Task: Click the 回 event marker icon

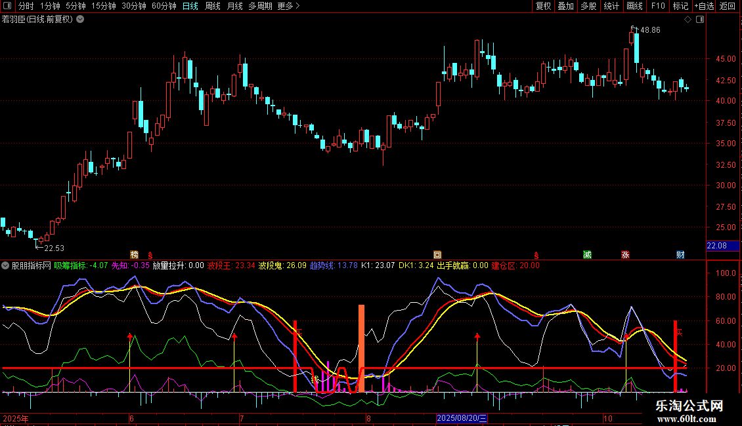Action: (x=437, y=255)
